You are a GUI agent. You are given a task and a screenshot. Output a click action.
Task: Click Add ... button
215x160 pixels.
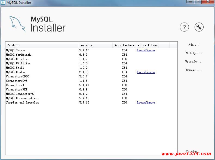point(194,45)
